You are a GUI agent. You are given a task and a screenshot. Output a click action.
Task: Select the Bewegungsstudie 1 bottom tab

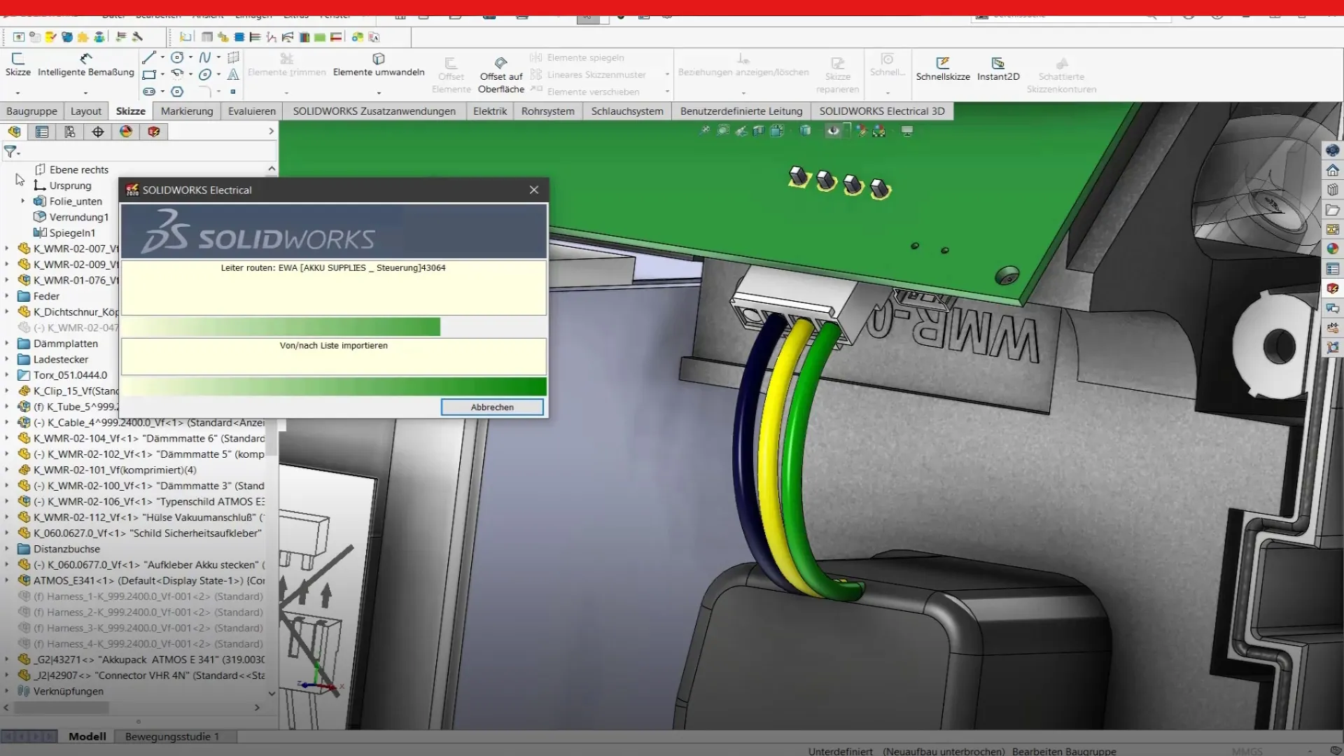pyautogui.click(x=172, y=736)
